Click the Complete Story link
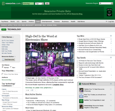Screen dimensions: 115x111 (58, 85)
